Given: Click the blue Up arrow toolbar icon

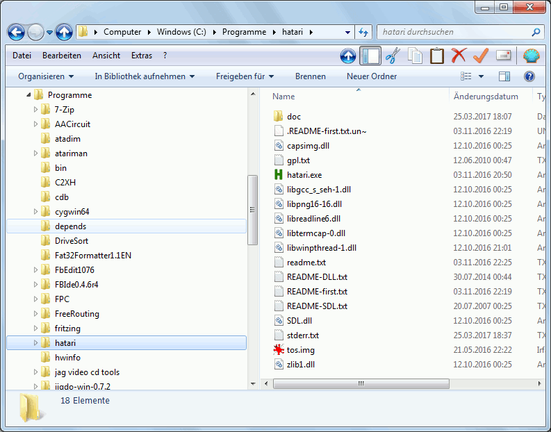Looking at the screenshot, I should coord(348,56).
